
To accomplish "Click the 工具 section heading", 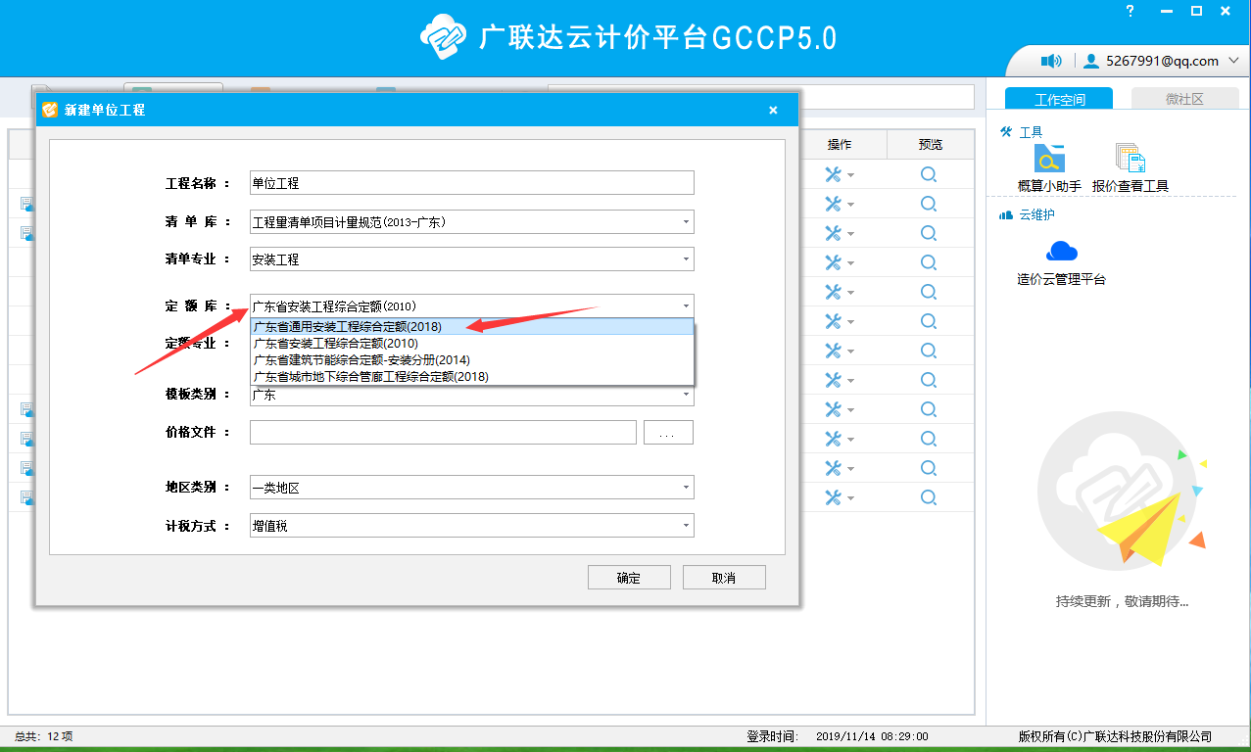I will 1031,131.
